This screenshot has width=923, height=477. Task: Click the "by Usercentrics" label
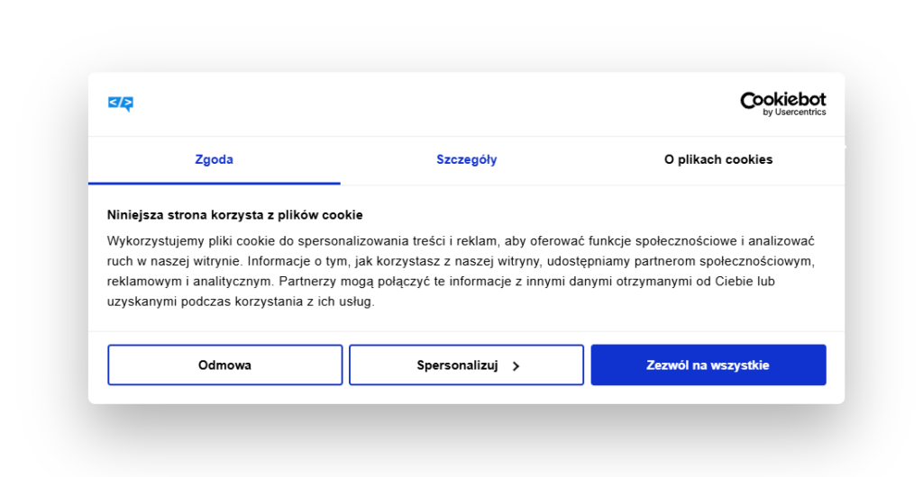[793, 112]
